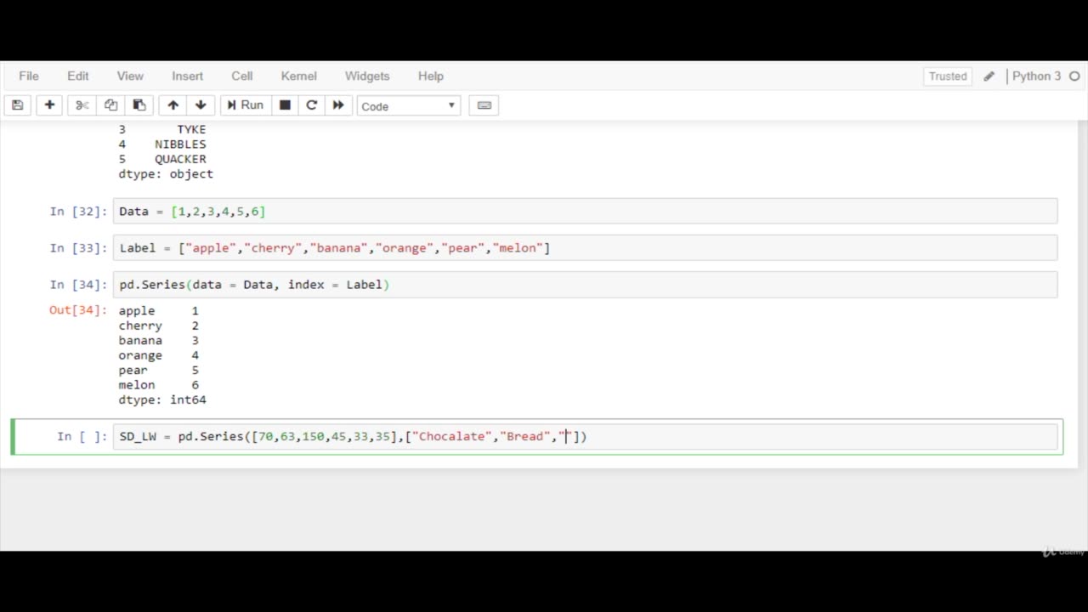
Task: Focus the cell In [32] Data assignment
Action: (585, 211)
